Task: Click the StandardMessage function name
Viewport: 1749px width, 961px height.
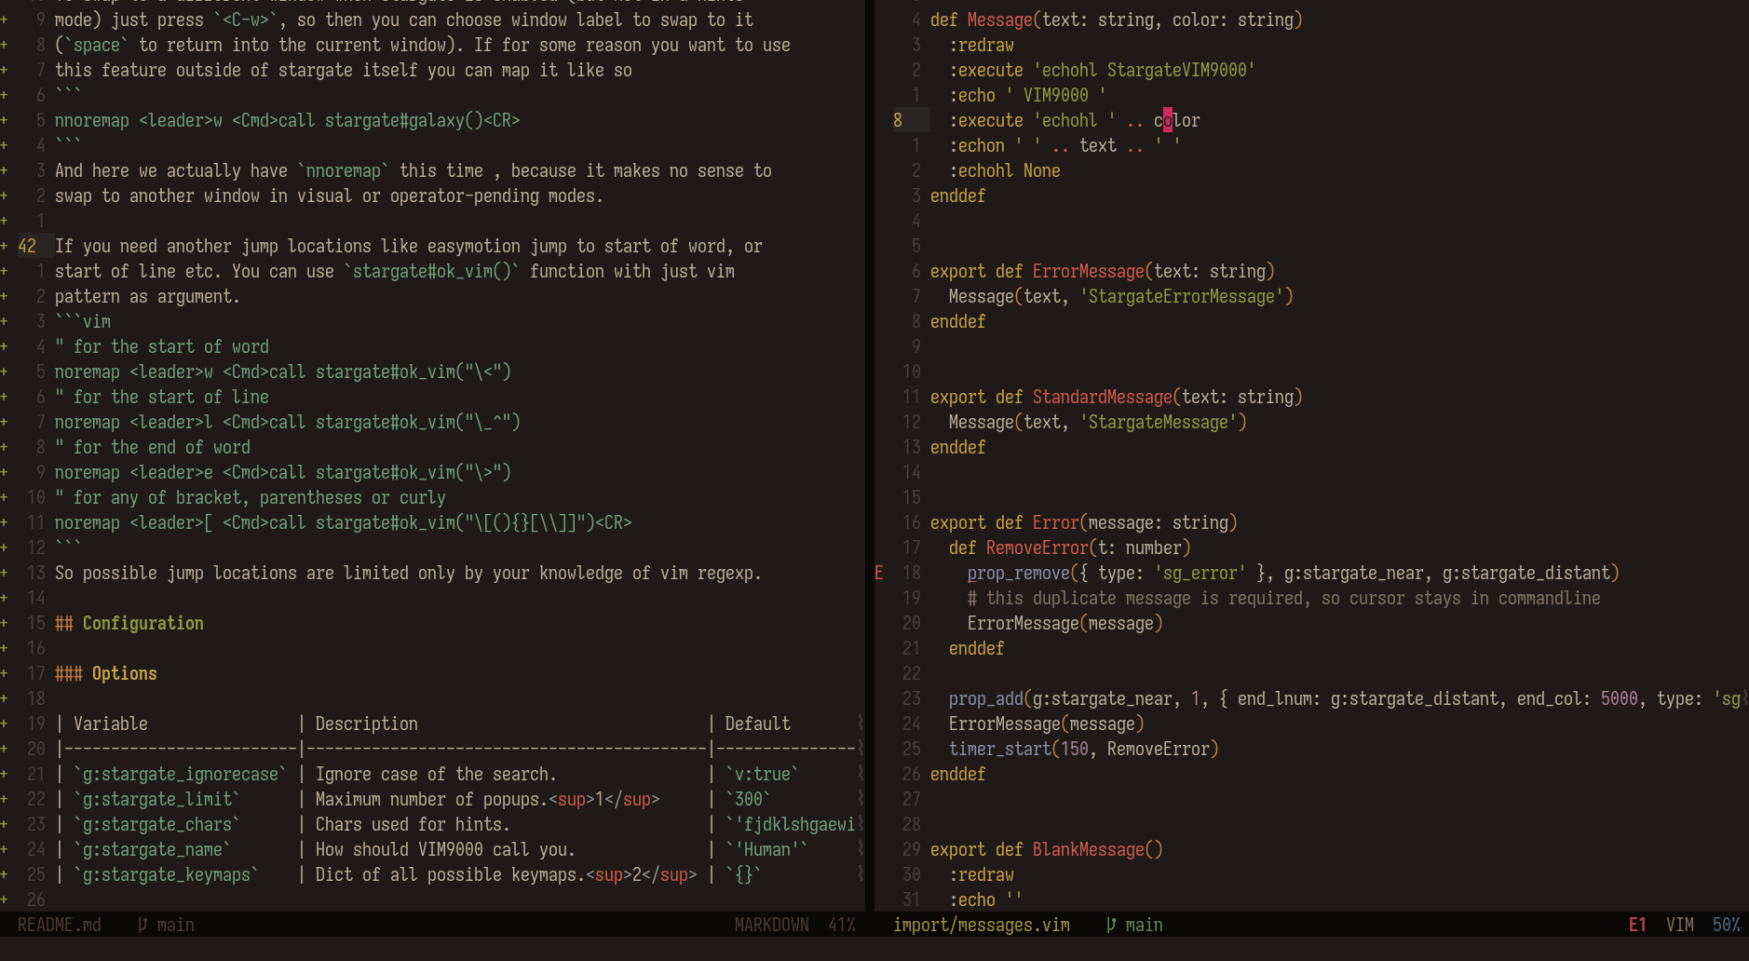Action: point(1103,397)
